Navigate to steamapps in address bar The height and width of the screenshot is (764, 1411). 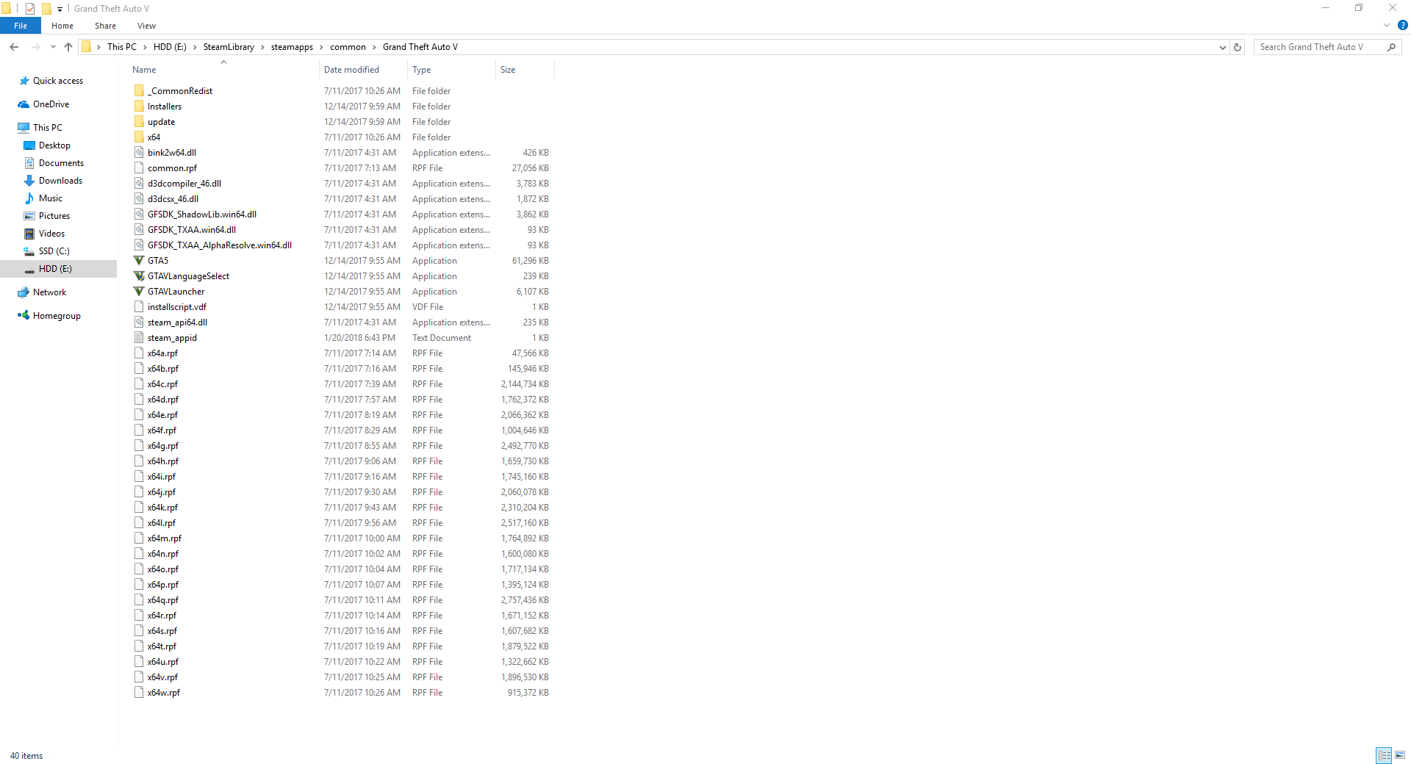292,47
